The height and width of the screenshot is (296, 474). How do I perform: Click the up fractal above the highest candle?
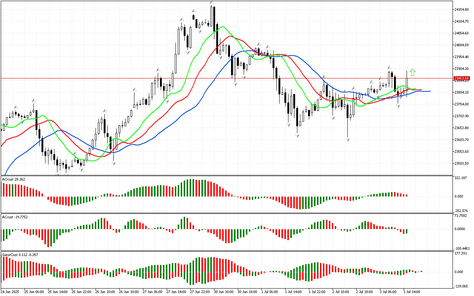211,3
